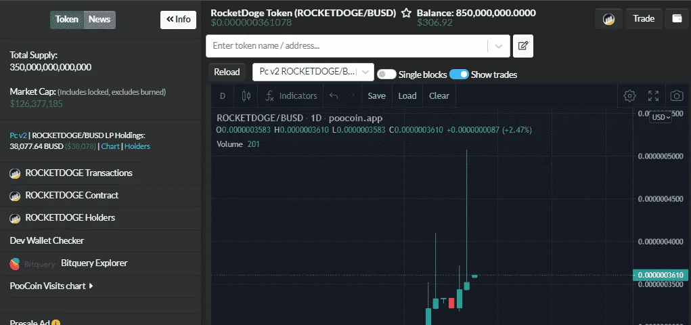Open ROCKETDOGE Transactions link
The image size is (691, 325).
point(79,173)
